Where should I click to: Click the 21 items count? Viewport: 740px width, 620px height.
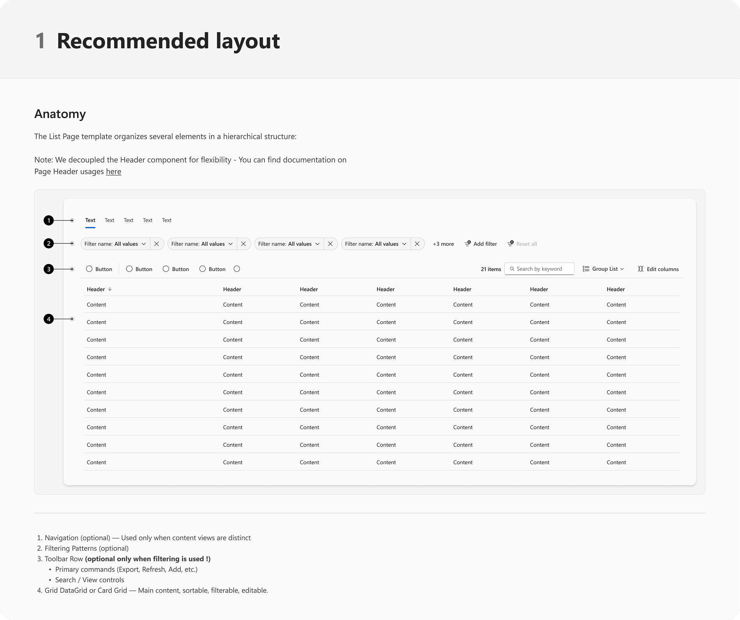(x=491, y=269)
